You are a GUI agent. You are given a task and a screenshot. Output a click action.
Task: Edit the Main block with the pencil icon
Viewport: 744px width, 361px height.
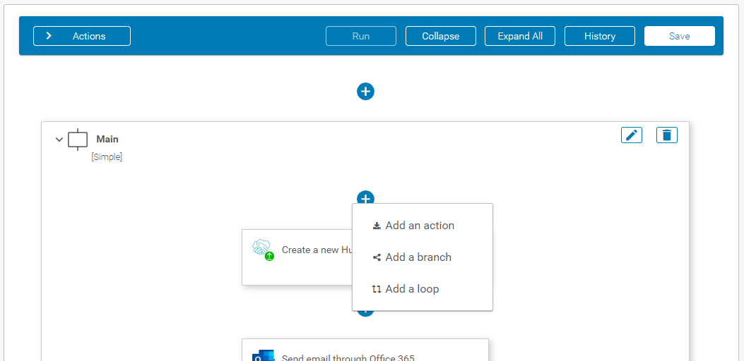click(x=631, y=135)
